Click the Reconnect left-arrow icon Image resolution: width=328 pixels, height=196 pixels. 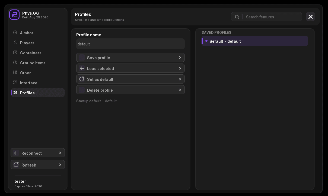(16, 153)
